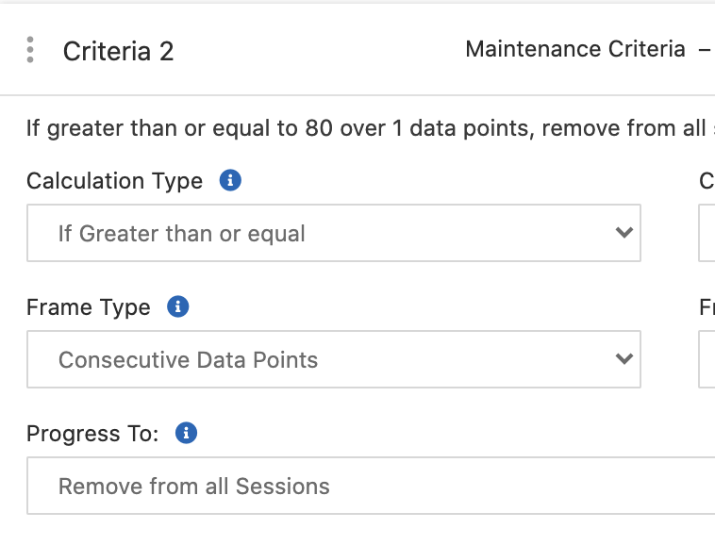Click the dash after Maintenance Criteria

704,49
